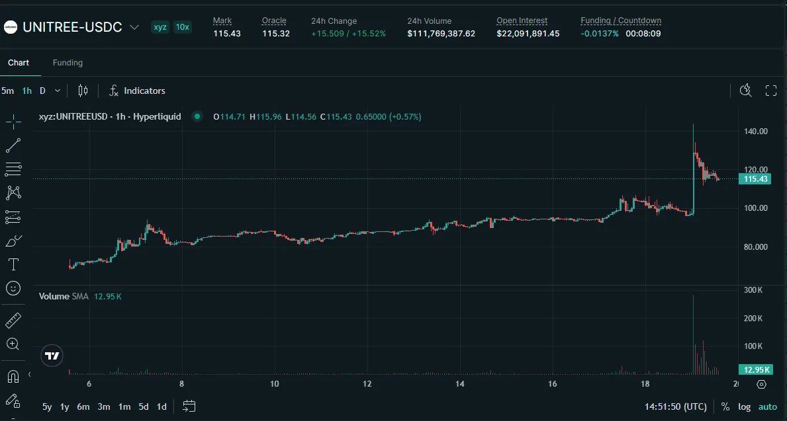Open the more timeframes dropdown arrow
Screen dimensions: 787x421
pyautogui.click(x=57, y=91)
